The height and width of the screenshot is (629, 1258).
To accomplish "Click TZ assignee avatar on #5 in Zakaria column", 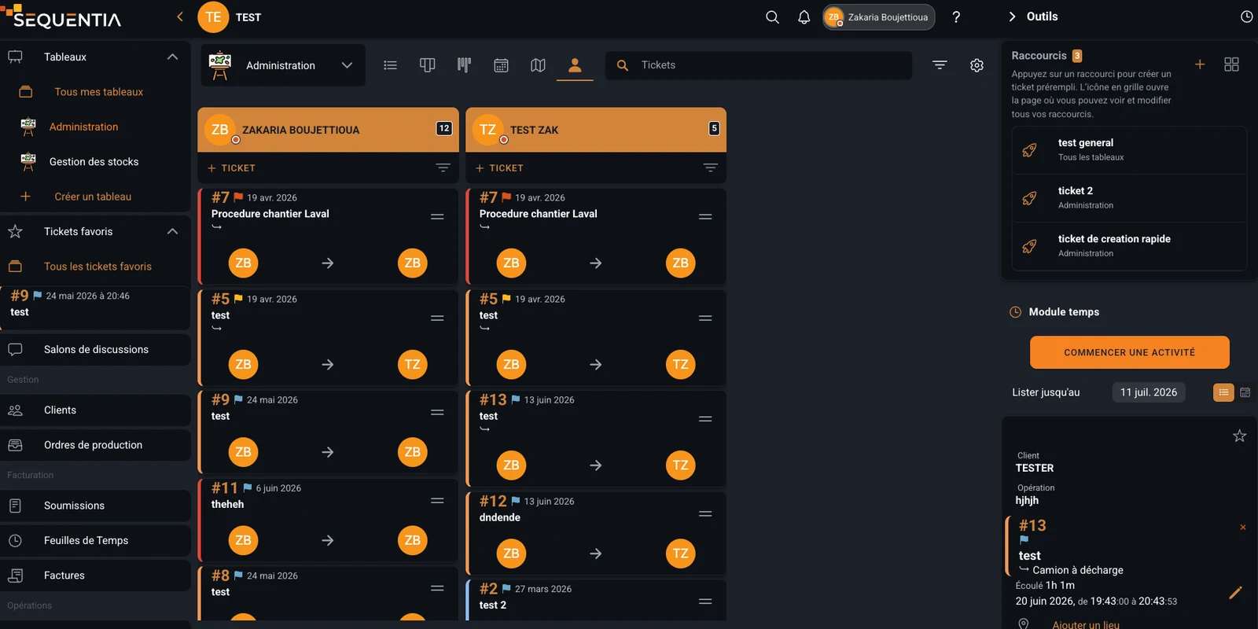I will click(413, 364).
